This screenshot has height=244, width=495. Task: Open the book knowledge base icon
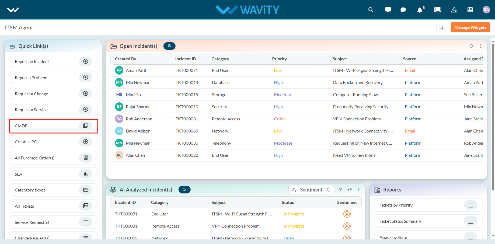[x=438, y=10]
